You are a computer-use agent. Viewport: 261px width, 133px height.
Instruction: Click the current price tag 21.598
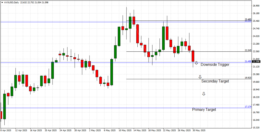point(256,62)
